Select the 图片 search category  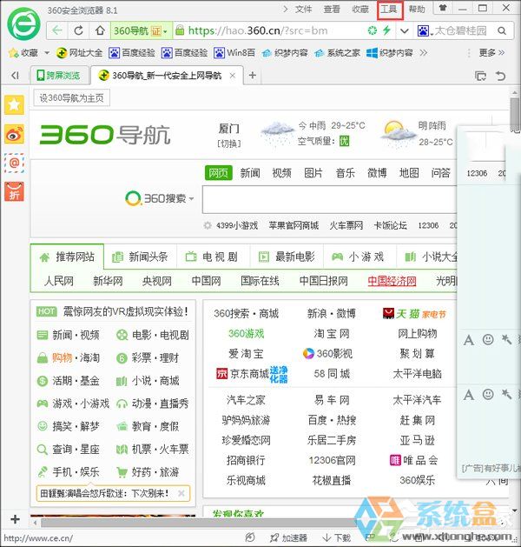coord(313,173)
